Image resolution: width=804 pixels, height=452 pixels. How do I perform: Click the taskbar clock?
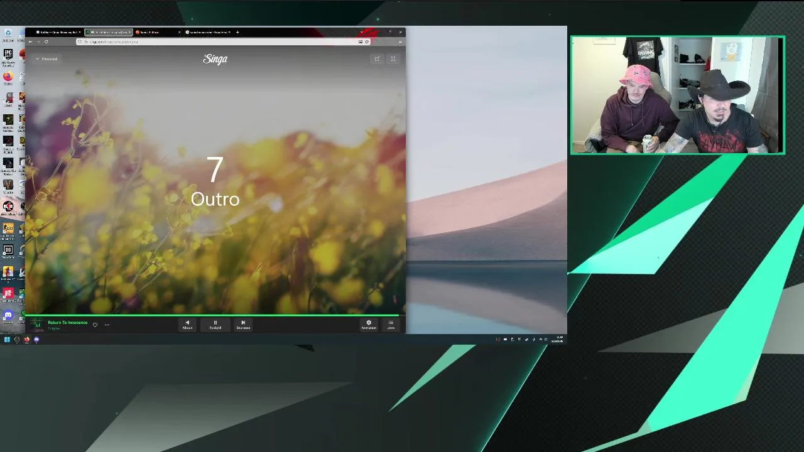click(x=558, y=339)
